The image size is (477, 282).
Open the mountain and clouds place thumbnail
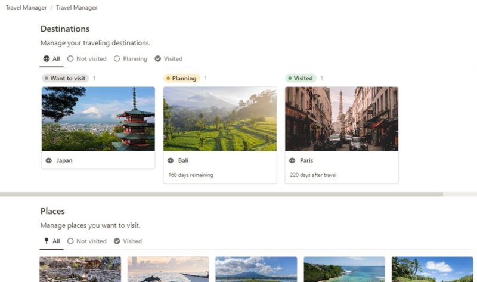coord(256,269)
